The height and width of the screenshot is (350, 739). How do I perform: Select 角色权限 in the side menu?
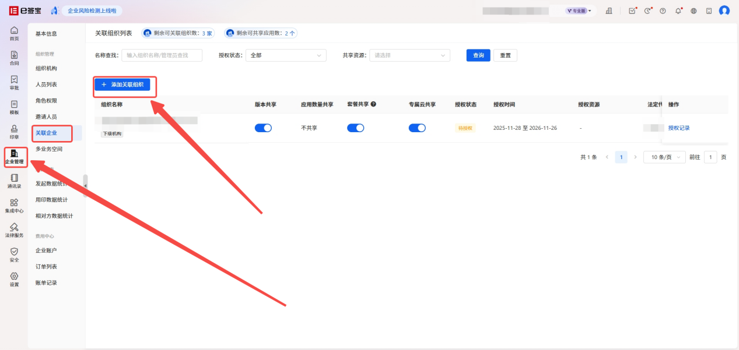click(x=46, y=100)
